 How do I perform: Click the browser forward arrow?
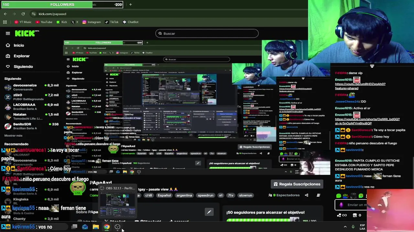pyautogui.click(x=14, y=14)
